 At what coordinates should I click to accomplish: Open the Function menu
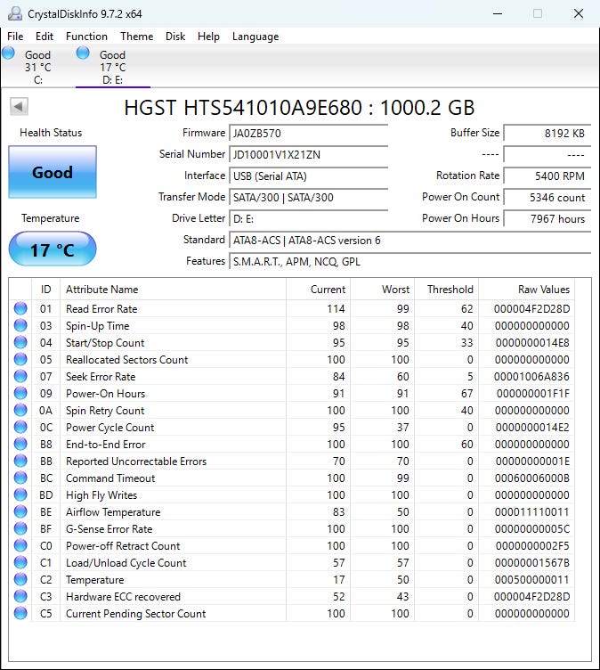coord(86,37)
